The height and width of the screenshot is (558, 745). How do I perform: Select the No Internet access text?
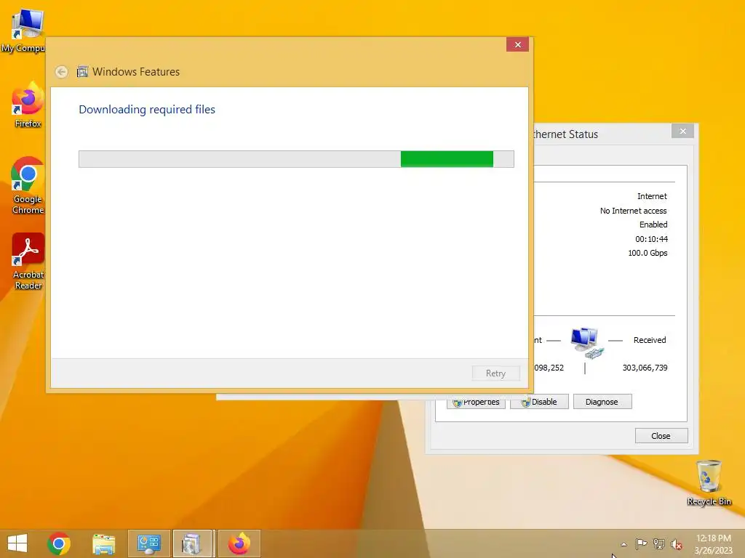pos(633,211)
